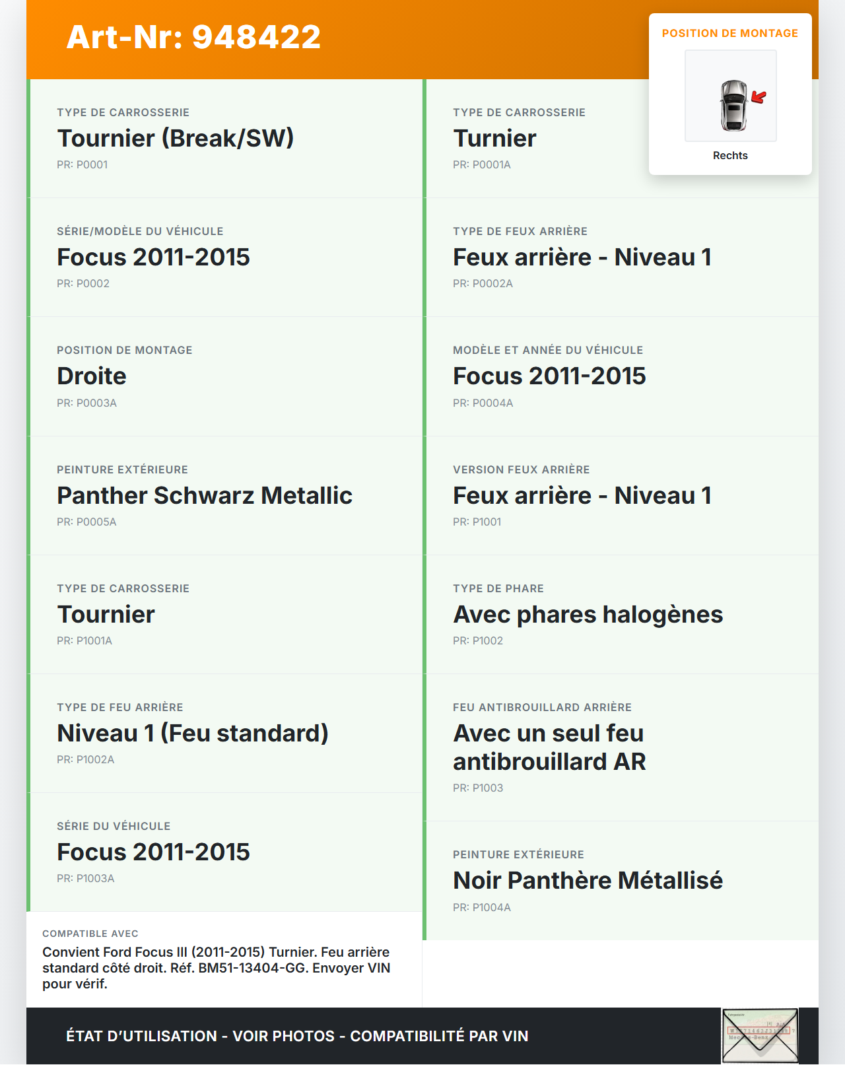The width and height of the screenshot is (845, 1065).
Task: Select the 'Noir Panthère Métallisé' paint value
Action: tap(588, 881)
